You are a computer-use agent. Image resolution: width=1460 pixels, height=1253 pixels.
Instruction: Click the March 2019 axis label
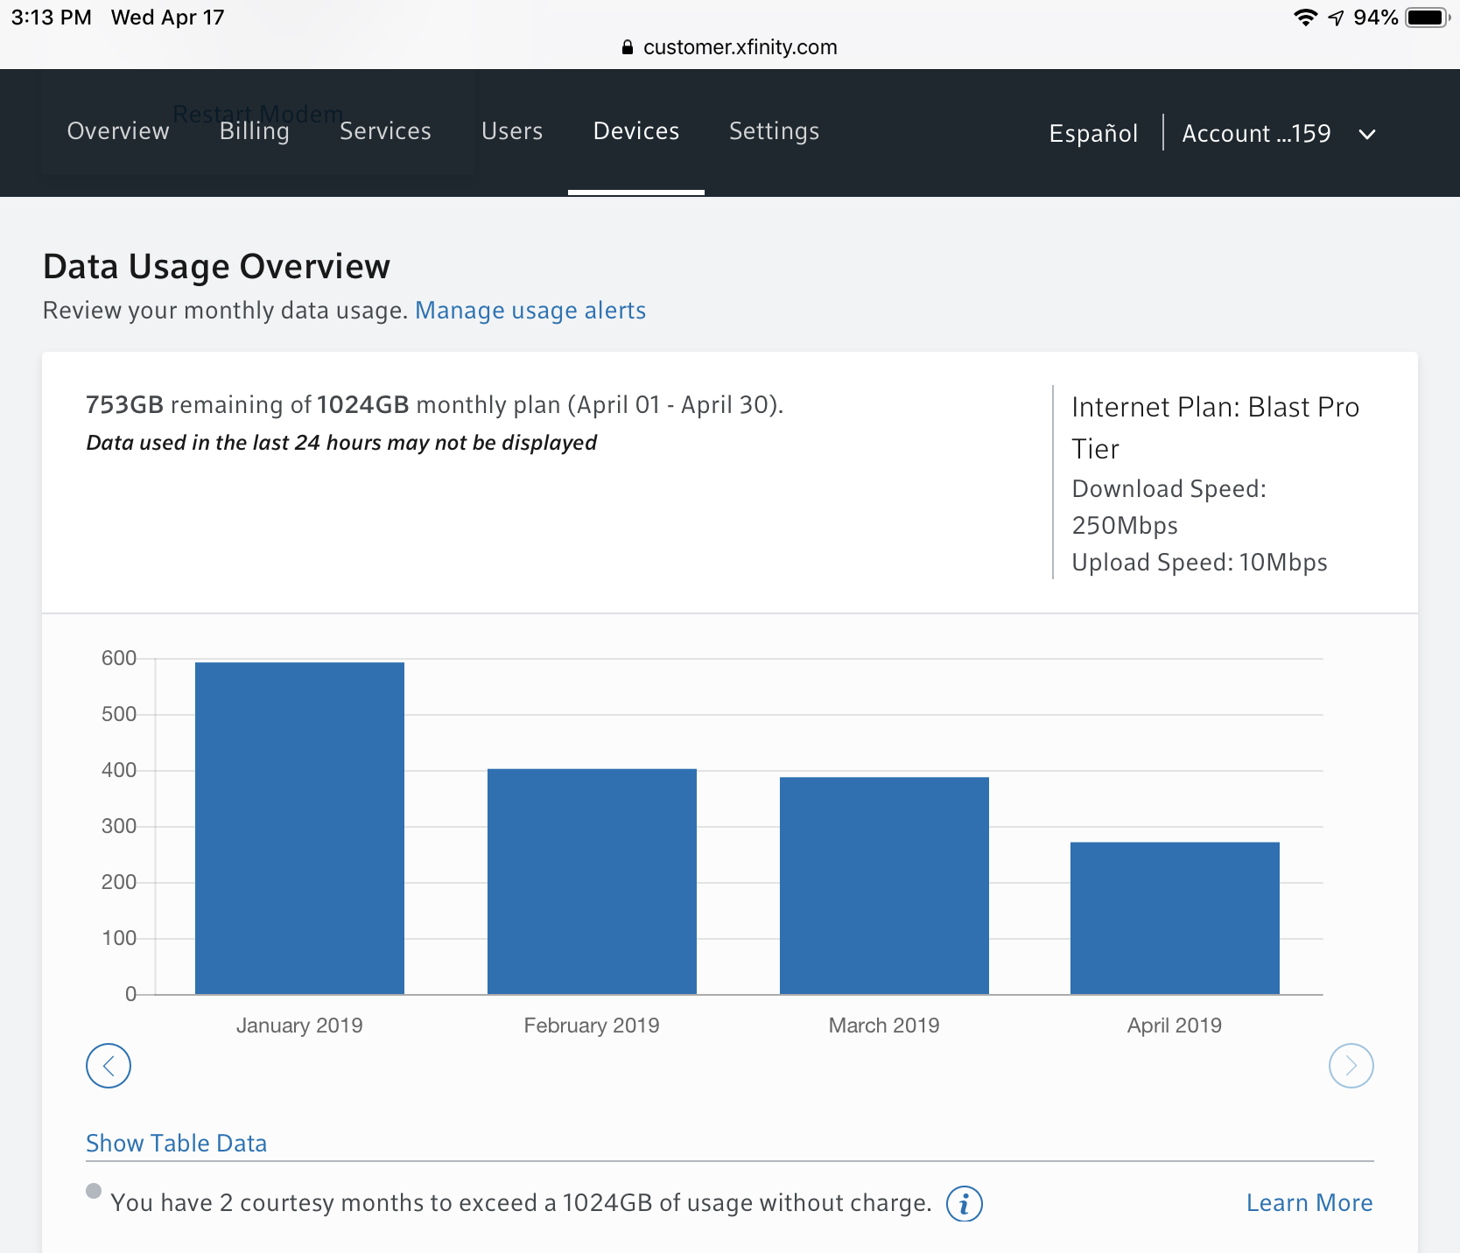tap(884, 1025)
